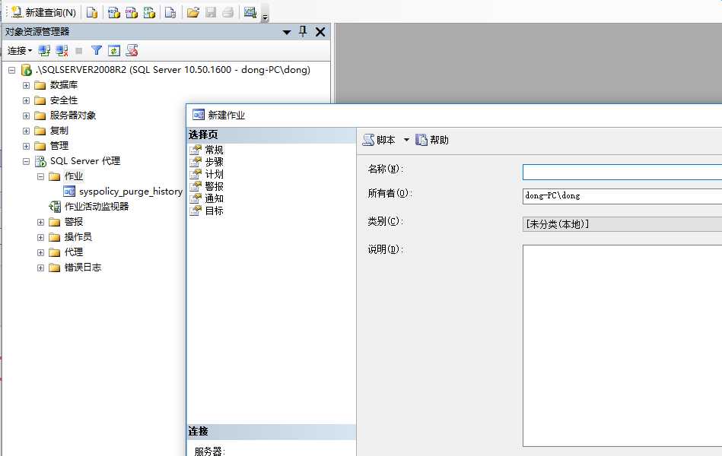Click the connect Object Explorer icon

point(44,51)
